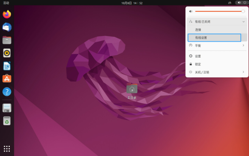The width and height of the screenshot is (249, 156).
Task: Select 连接 to connect wired network
Action: coord(217,30)
